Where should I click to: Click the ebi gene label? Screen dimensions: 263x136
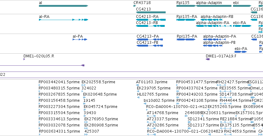click(x=236, y=3)
